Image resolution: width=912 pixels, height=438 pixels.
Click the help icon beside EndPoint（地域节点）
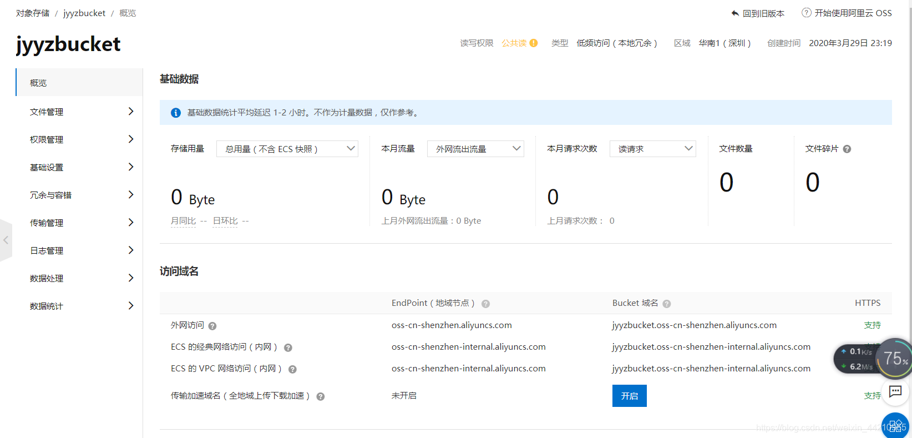(485, 304)
